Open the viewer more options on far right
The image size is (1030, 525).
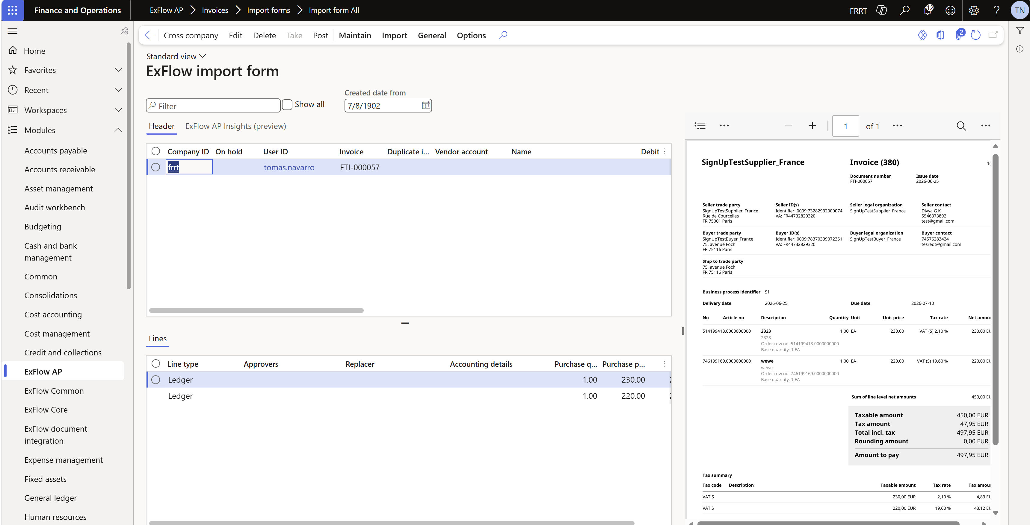pyautogui.click(x=986, y=126)
